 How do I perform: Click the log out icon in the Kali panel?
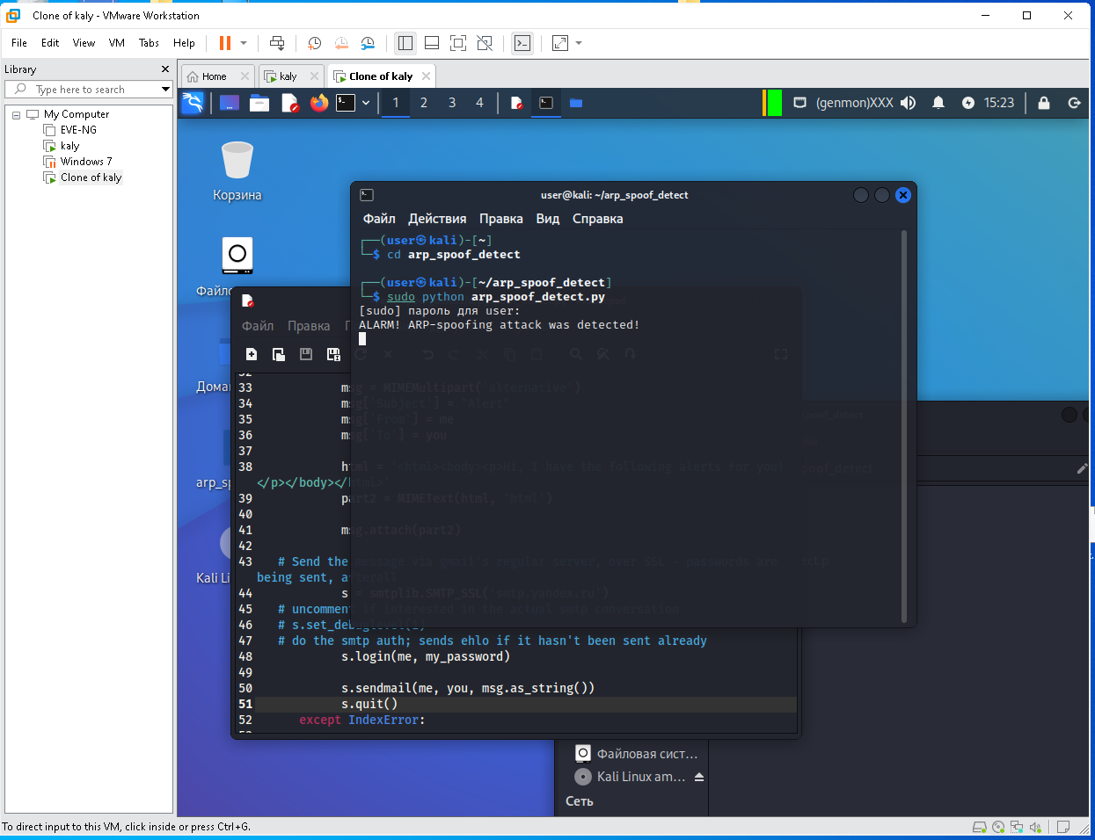1074,103
